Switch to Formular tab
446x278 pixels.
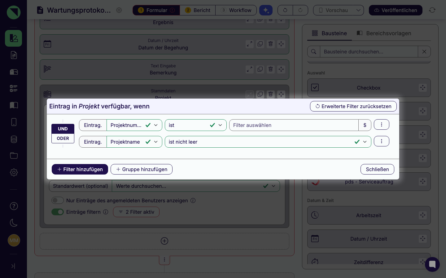156,10
